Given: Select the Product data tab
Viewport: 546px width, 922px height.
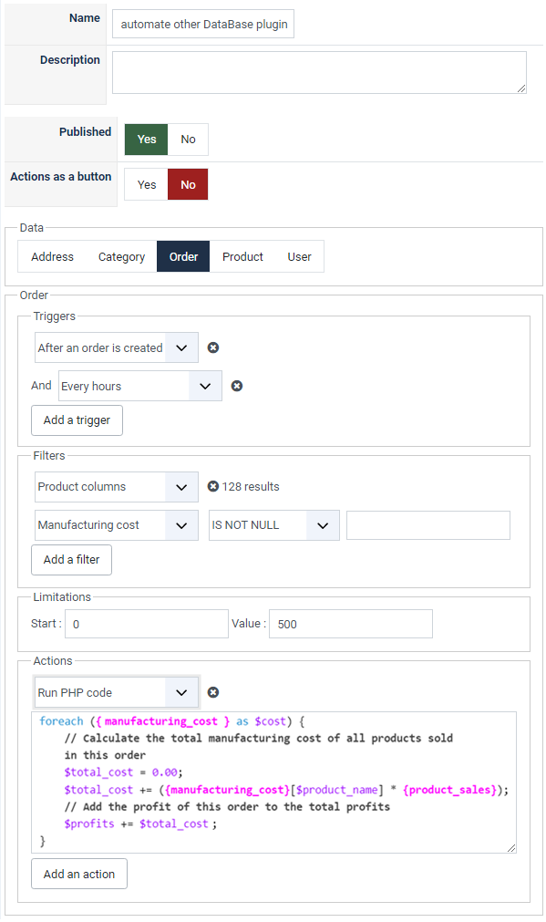Looking at the screenshot, I should [242, 256].
